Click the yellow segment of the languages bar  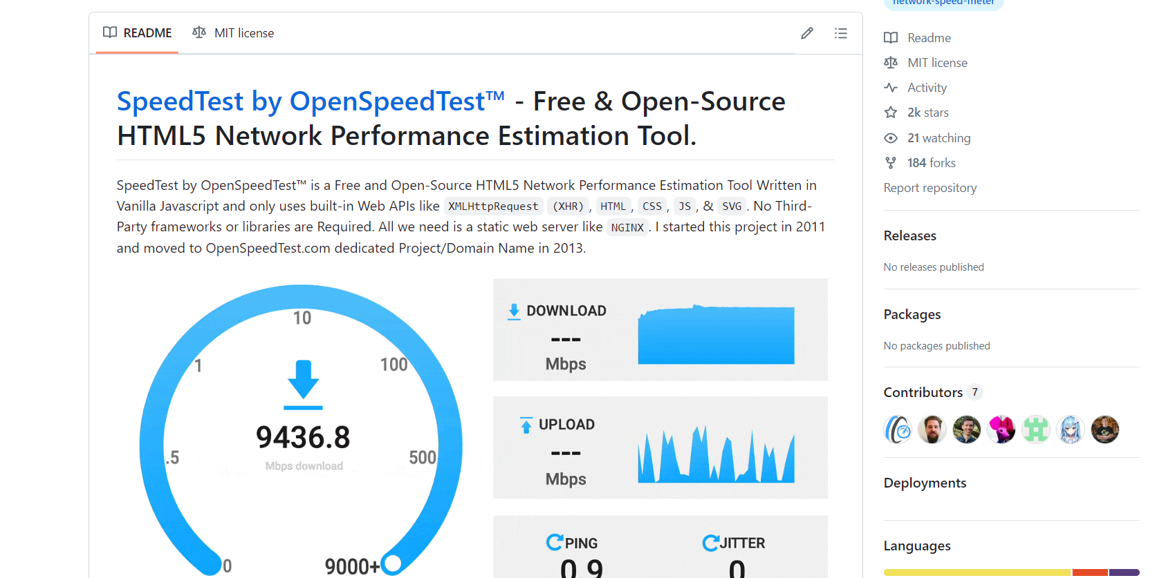point(977,572)
